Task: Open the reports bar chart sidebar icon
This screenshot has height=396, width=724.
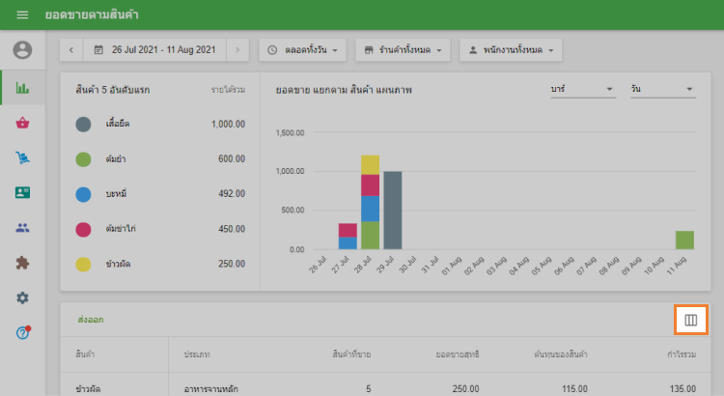Action: (x=22, y=88)
